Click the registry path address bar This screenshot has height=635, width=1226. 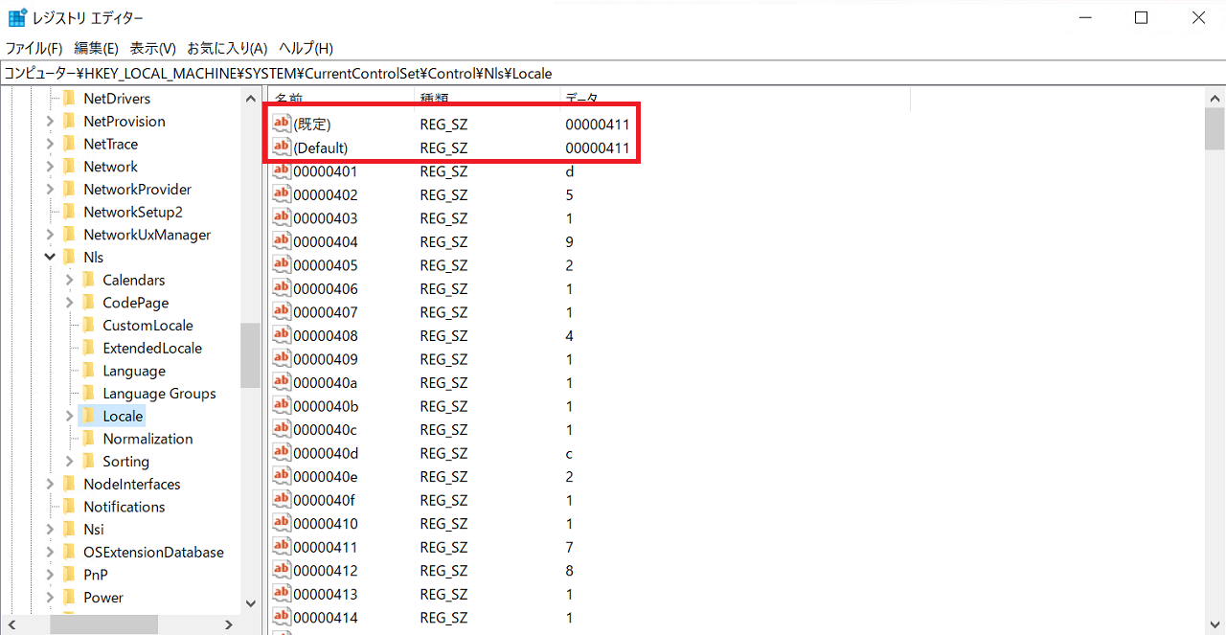[613, 73]
